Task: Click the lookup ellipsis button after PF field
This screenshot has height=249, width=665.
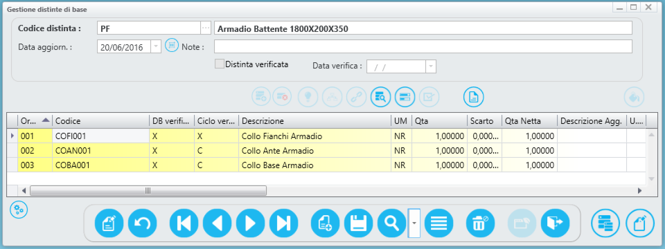Action: (206, 28)
